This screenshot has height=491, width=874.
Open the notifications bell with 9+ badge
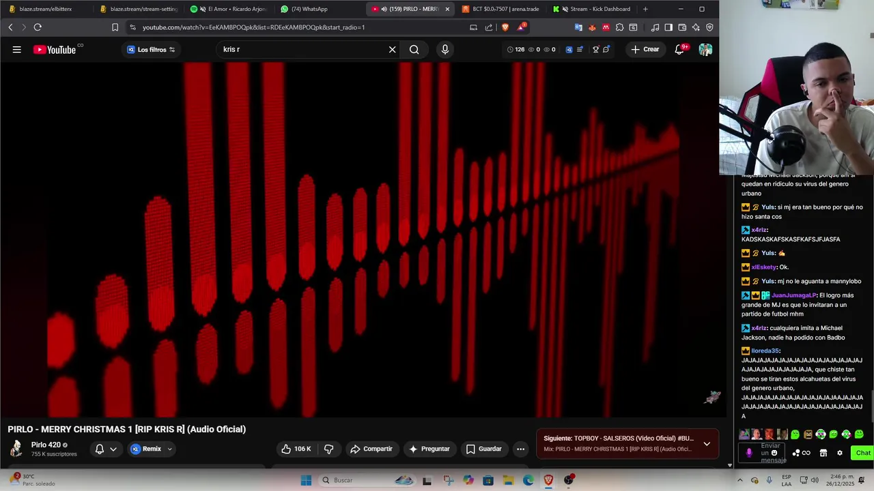coord(679,49)
